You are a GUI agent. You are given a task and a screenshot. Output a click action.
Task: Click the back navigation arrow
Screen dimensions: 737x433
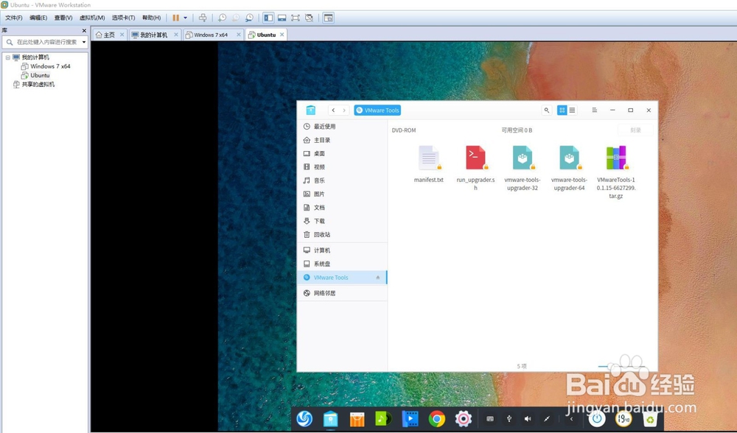(332, 110)
